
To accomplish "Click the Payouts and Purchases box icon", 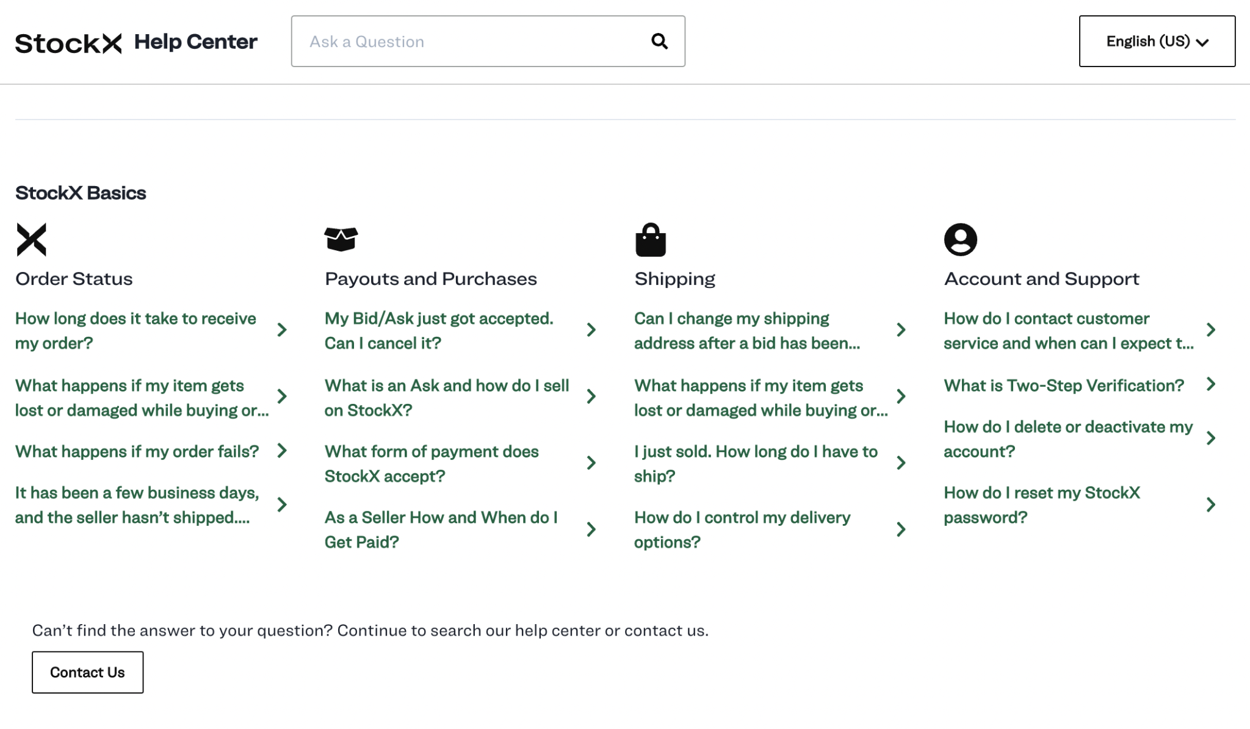I will pos(341,239).
